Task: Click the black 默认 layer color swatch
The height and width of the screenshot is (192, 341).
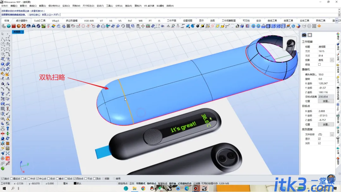Action: 75,183
